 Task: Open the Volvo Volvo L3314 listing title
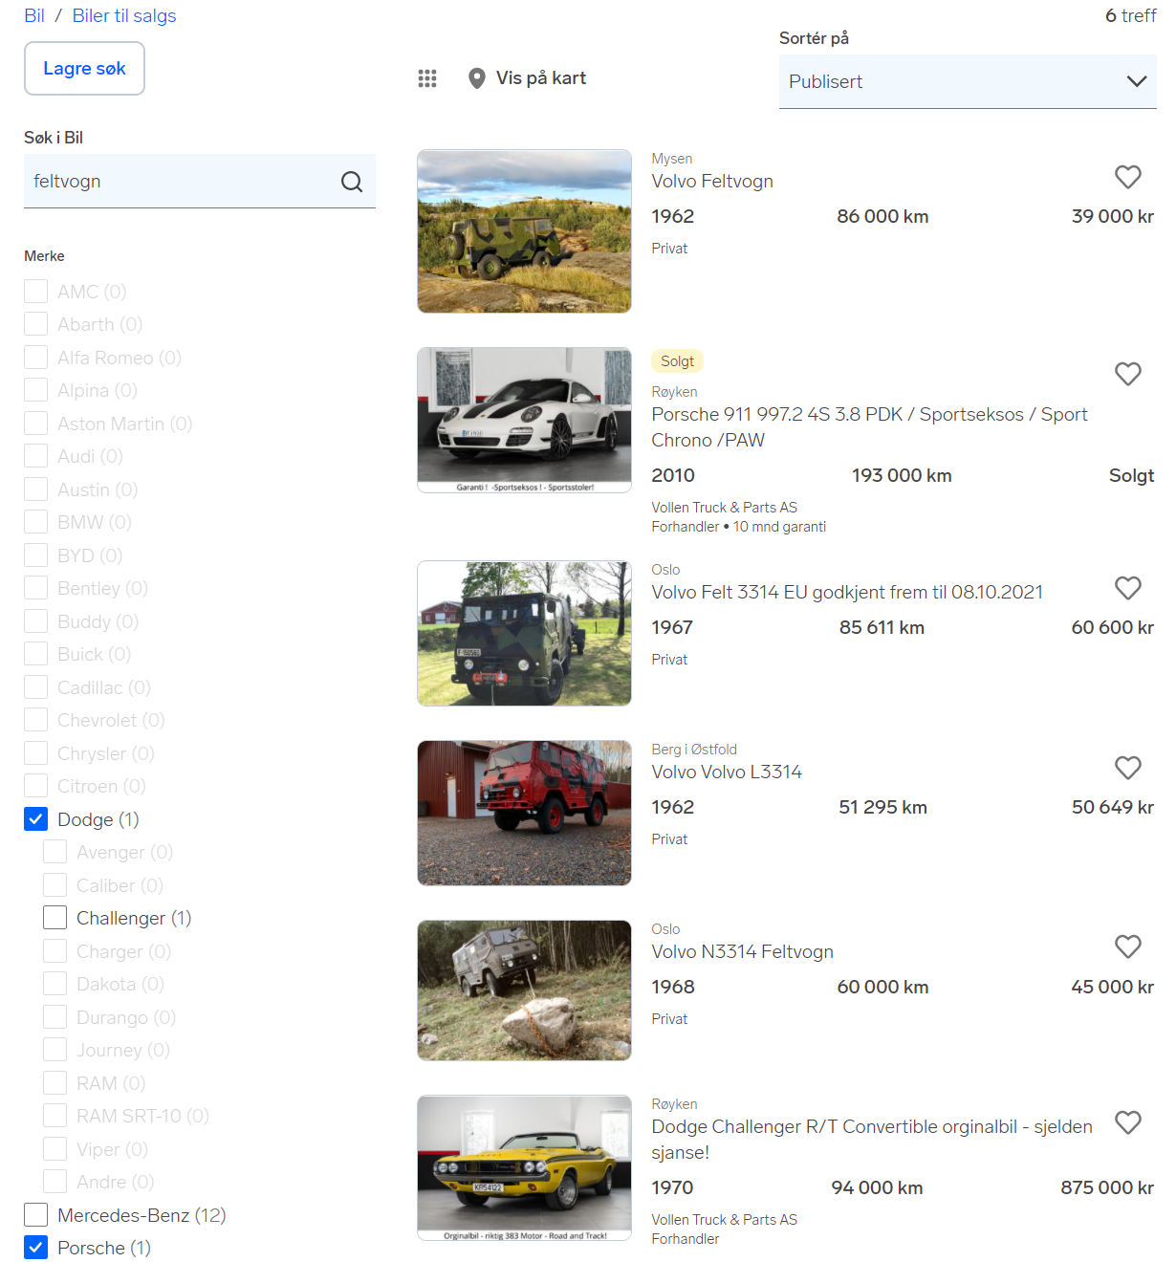(727, 772)
